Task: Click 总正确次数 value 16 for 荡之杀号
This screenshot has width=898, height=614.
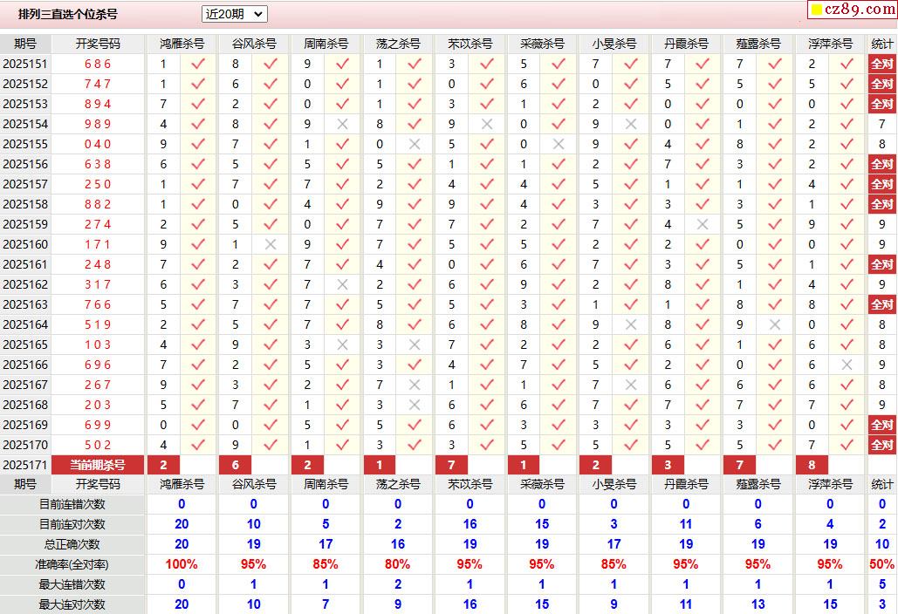Action: pos(397,544)
